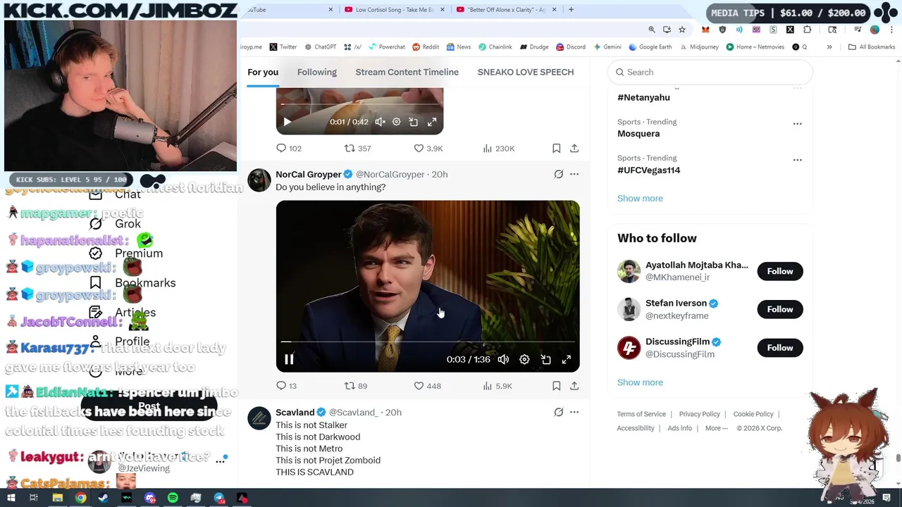
Task: Like the post with 3.9K likes
Action: [x=428, y=149]
